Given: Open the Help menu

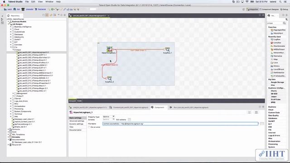Looking at the screenshot, I should pyautogui.click(x=58, y=2).
